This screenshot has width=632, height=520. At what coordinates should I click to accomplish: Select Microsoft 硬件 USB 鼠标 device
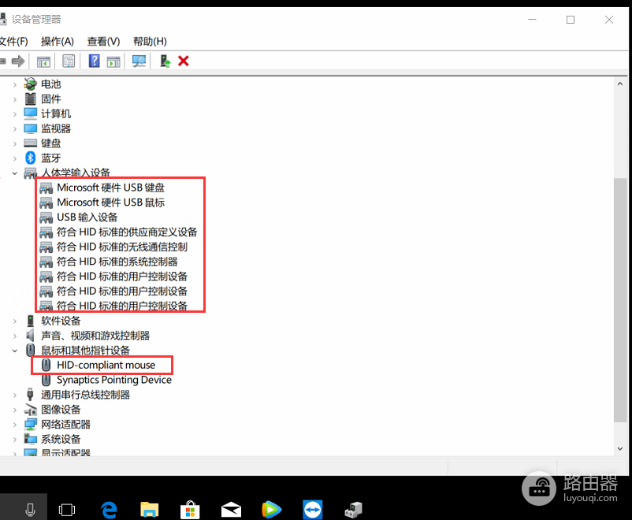(x=110, y=202)
